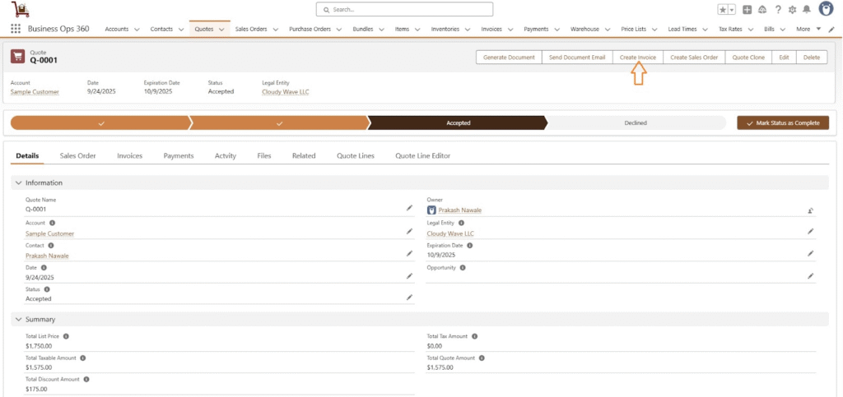
Task: Show info tooltip for Total List Price
Action: [x=66, y=336]
